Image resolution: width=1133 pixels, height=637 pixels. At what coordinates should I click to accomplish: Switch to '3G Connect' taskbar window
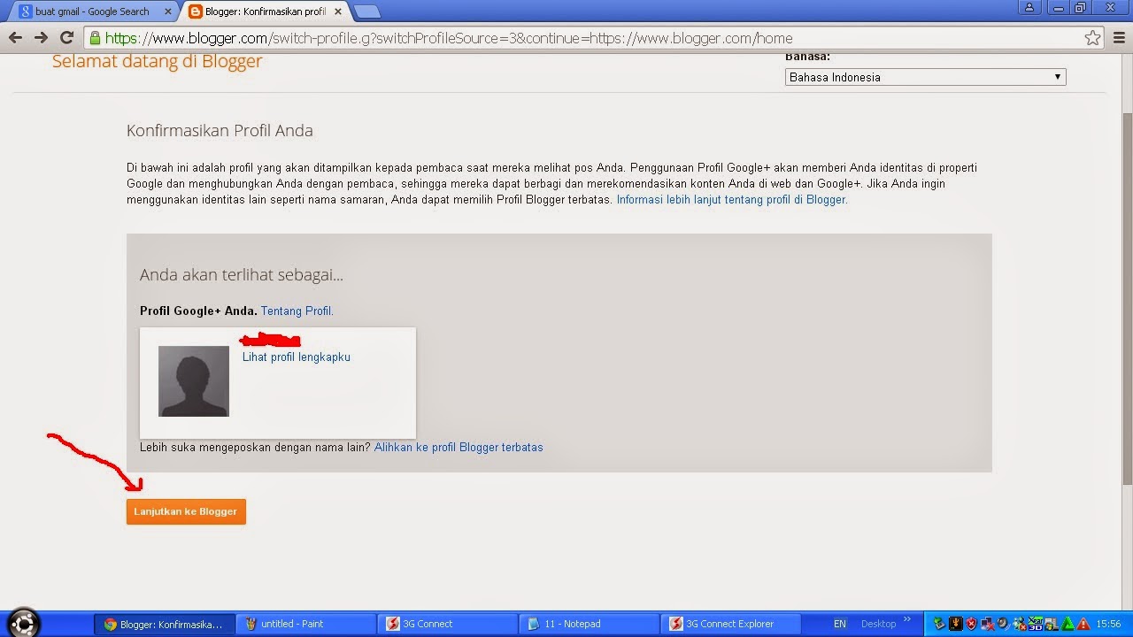click(x=448, y=624)
